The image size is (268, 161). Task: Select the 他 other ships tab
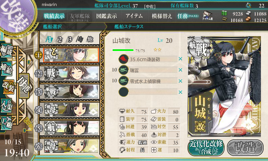pyautogui.click(x=90, y=39)
